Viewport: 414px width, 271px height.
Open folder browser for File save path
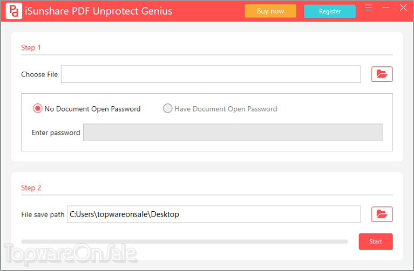[382, 214]
